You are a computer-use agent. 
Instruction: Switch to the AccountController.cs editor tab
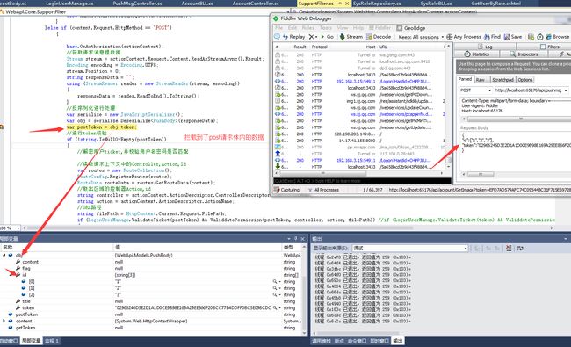pyautogui.click(x=256, y=4)
